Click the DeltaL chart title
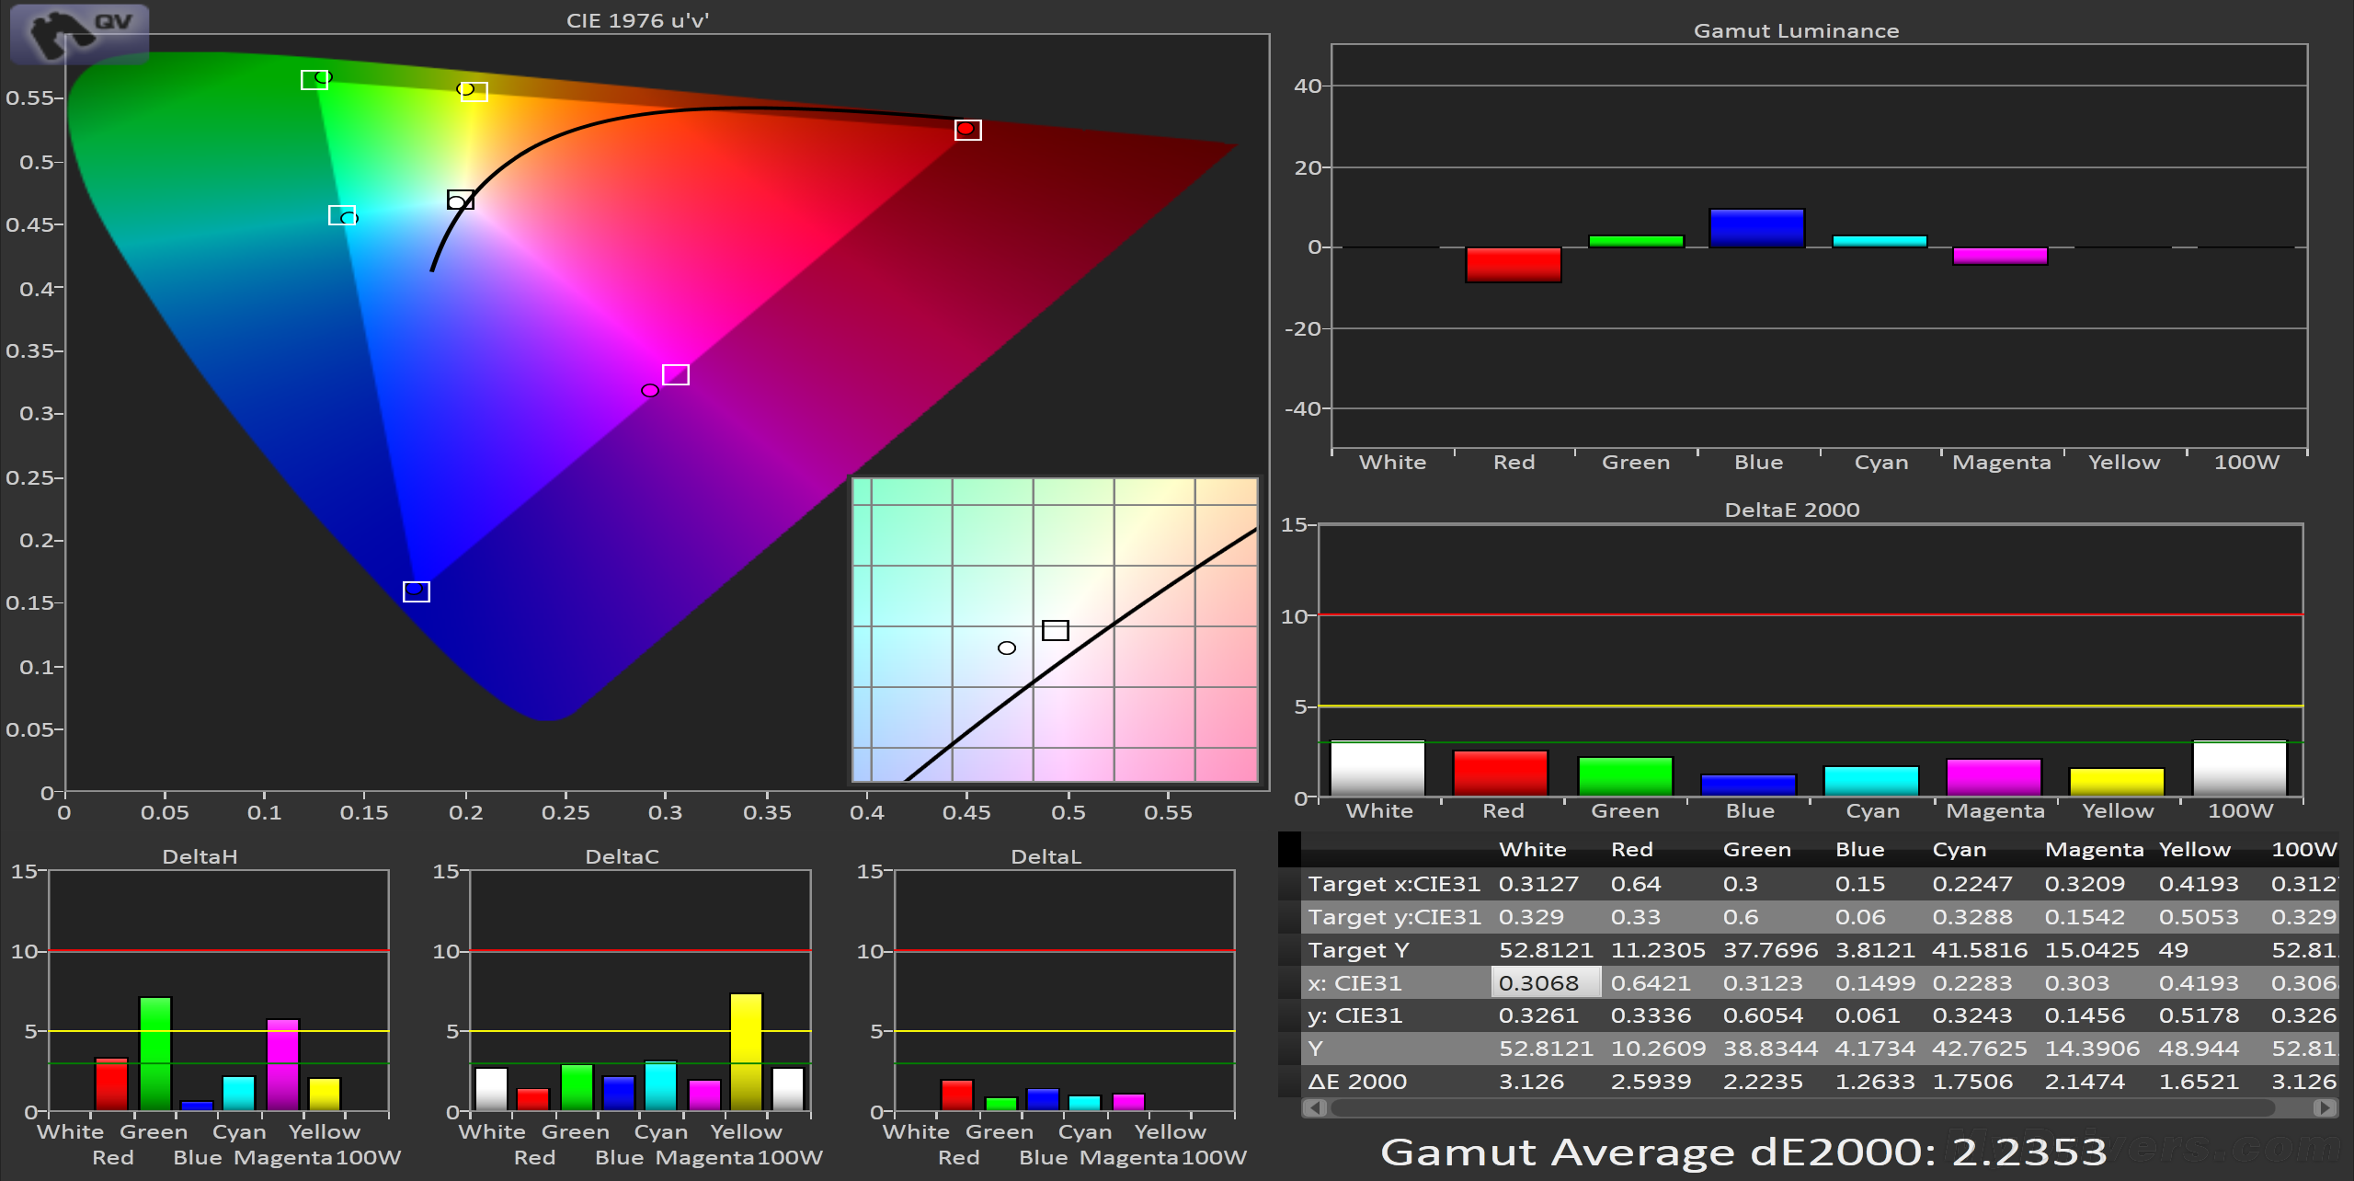Viewport: 2354px width, 1181px height. pos(1046,855)
